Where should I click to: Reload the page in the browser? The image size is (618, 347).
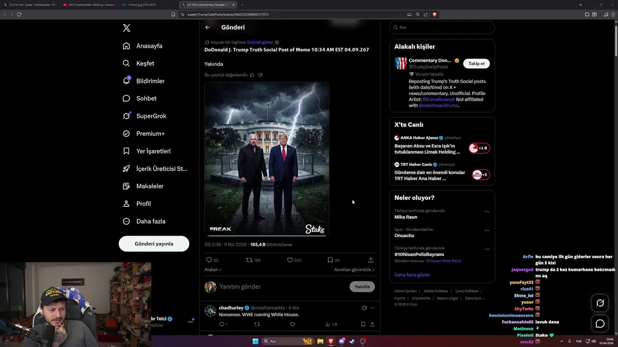click(19, 14)
